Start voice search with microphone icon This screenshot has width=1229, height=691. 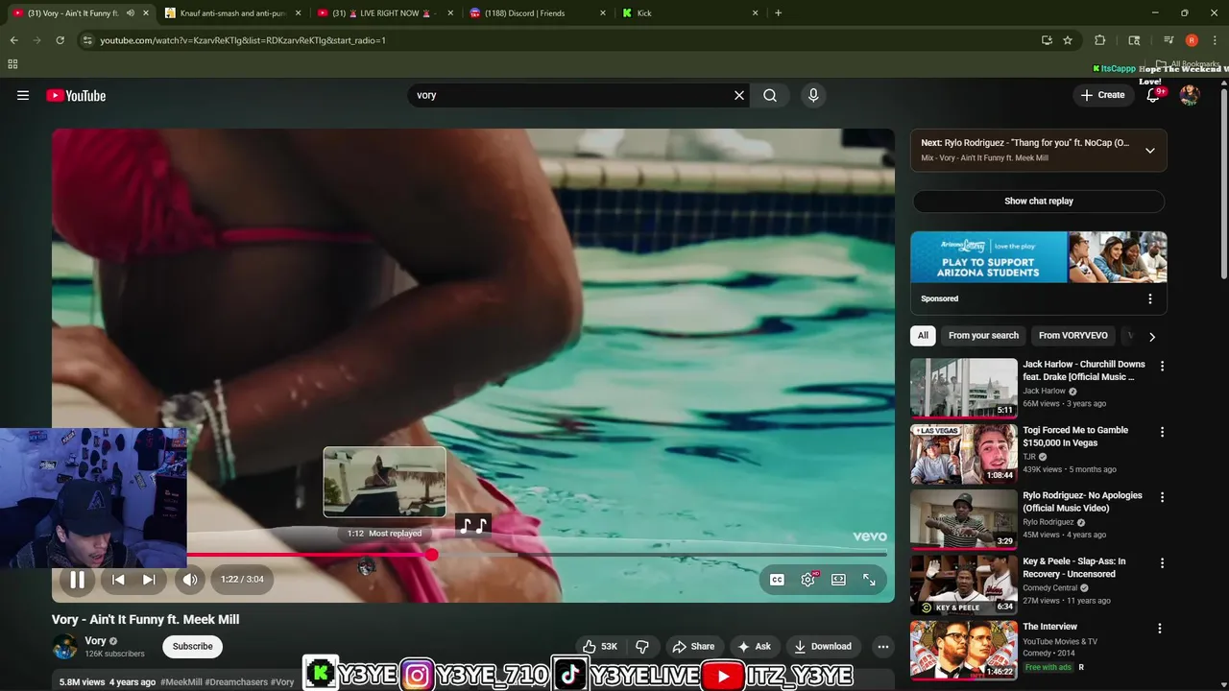coord(813,95)
